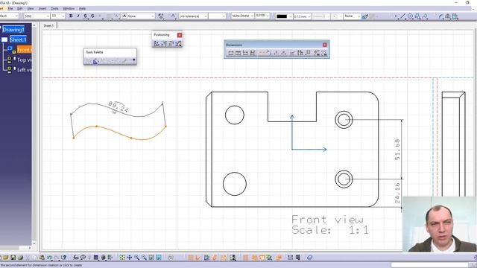Click the Undo icon
The image size is (477, 268).
tap(49, 258)
